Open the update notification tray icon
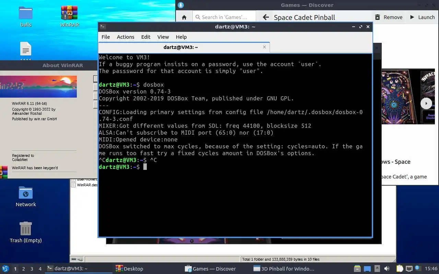This screenshot has height=274, width=439. tap(418, 268)
